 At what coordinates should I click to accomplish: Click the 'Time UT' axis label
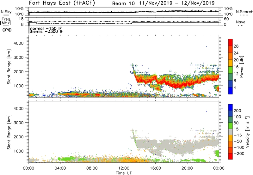tap(124, 173)
